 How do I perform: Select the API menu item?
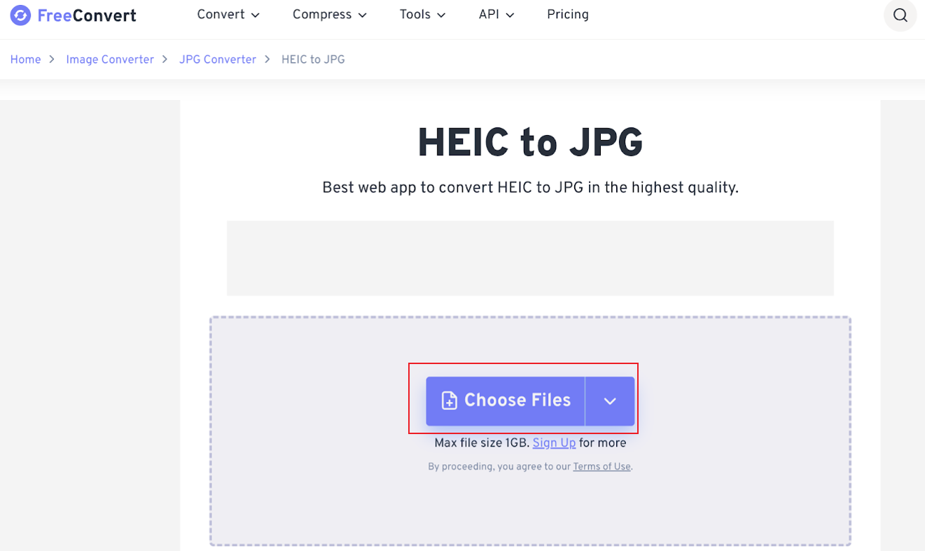tap(488, 14)
